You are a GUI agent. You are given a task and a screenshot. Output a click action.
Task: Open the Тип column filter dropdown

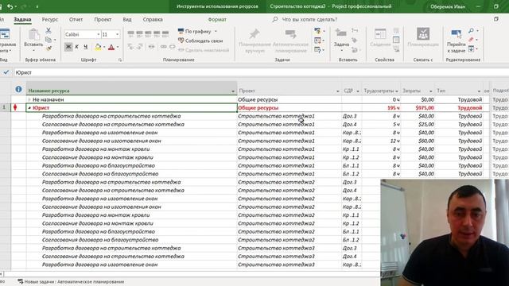tap(479, 91)
